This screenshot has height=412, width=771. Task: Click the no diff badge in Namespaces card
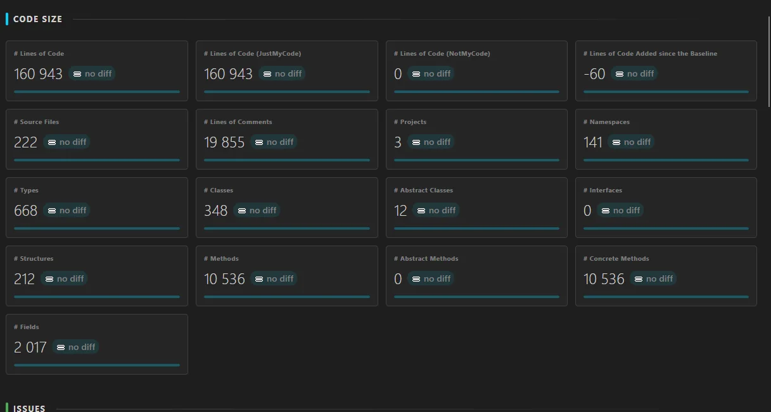point(631,142)
